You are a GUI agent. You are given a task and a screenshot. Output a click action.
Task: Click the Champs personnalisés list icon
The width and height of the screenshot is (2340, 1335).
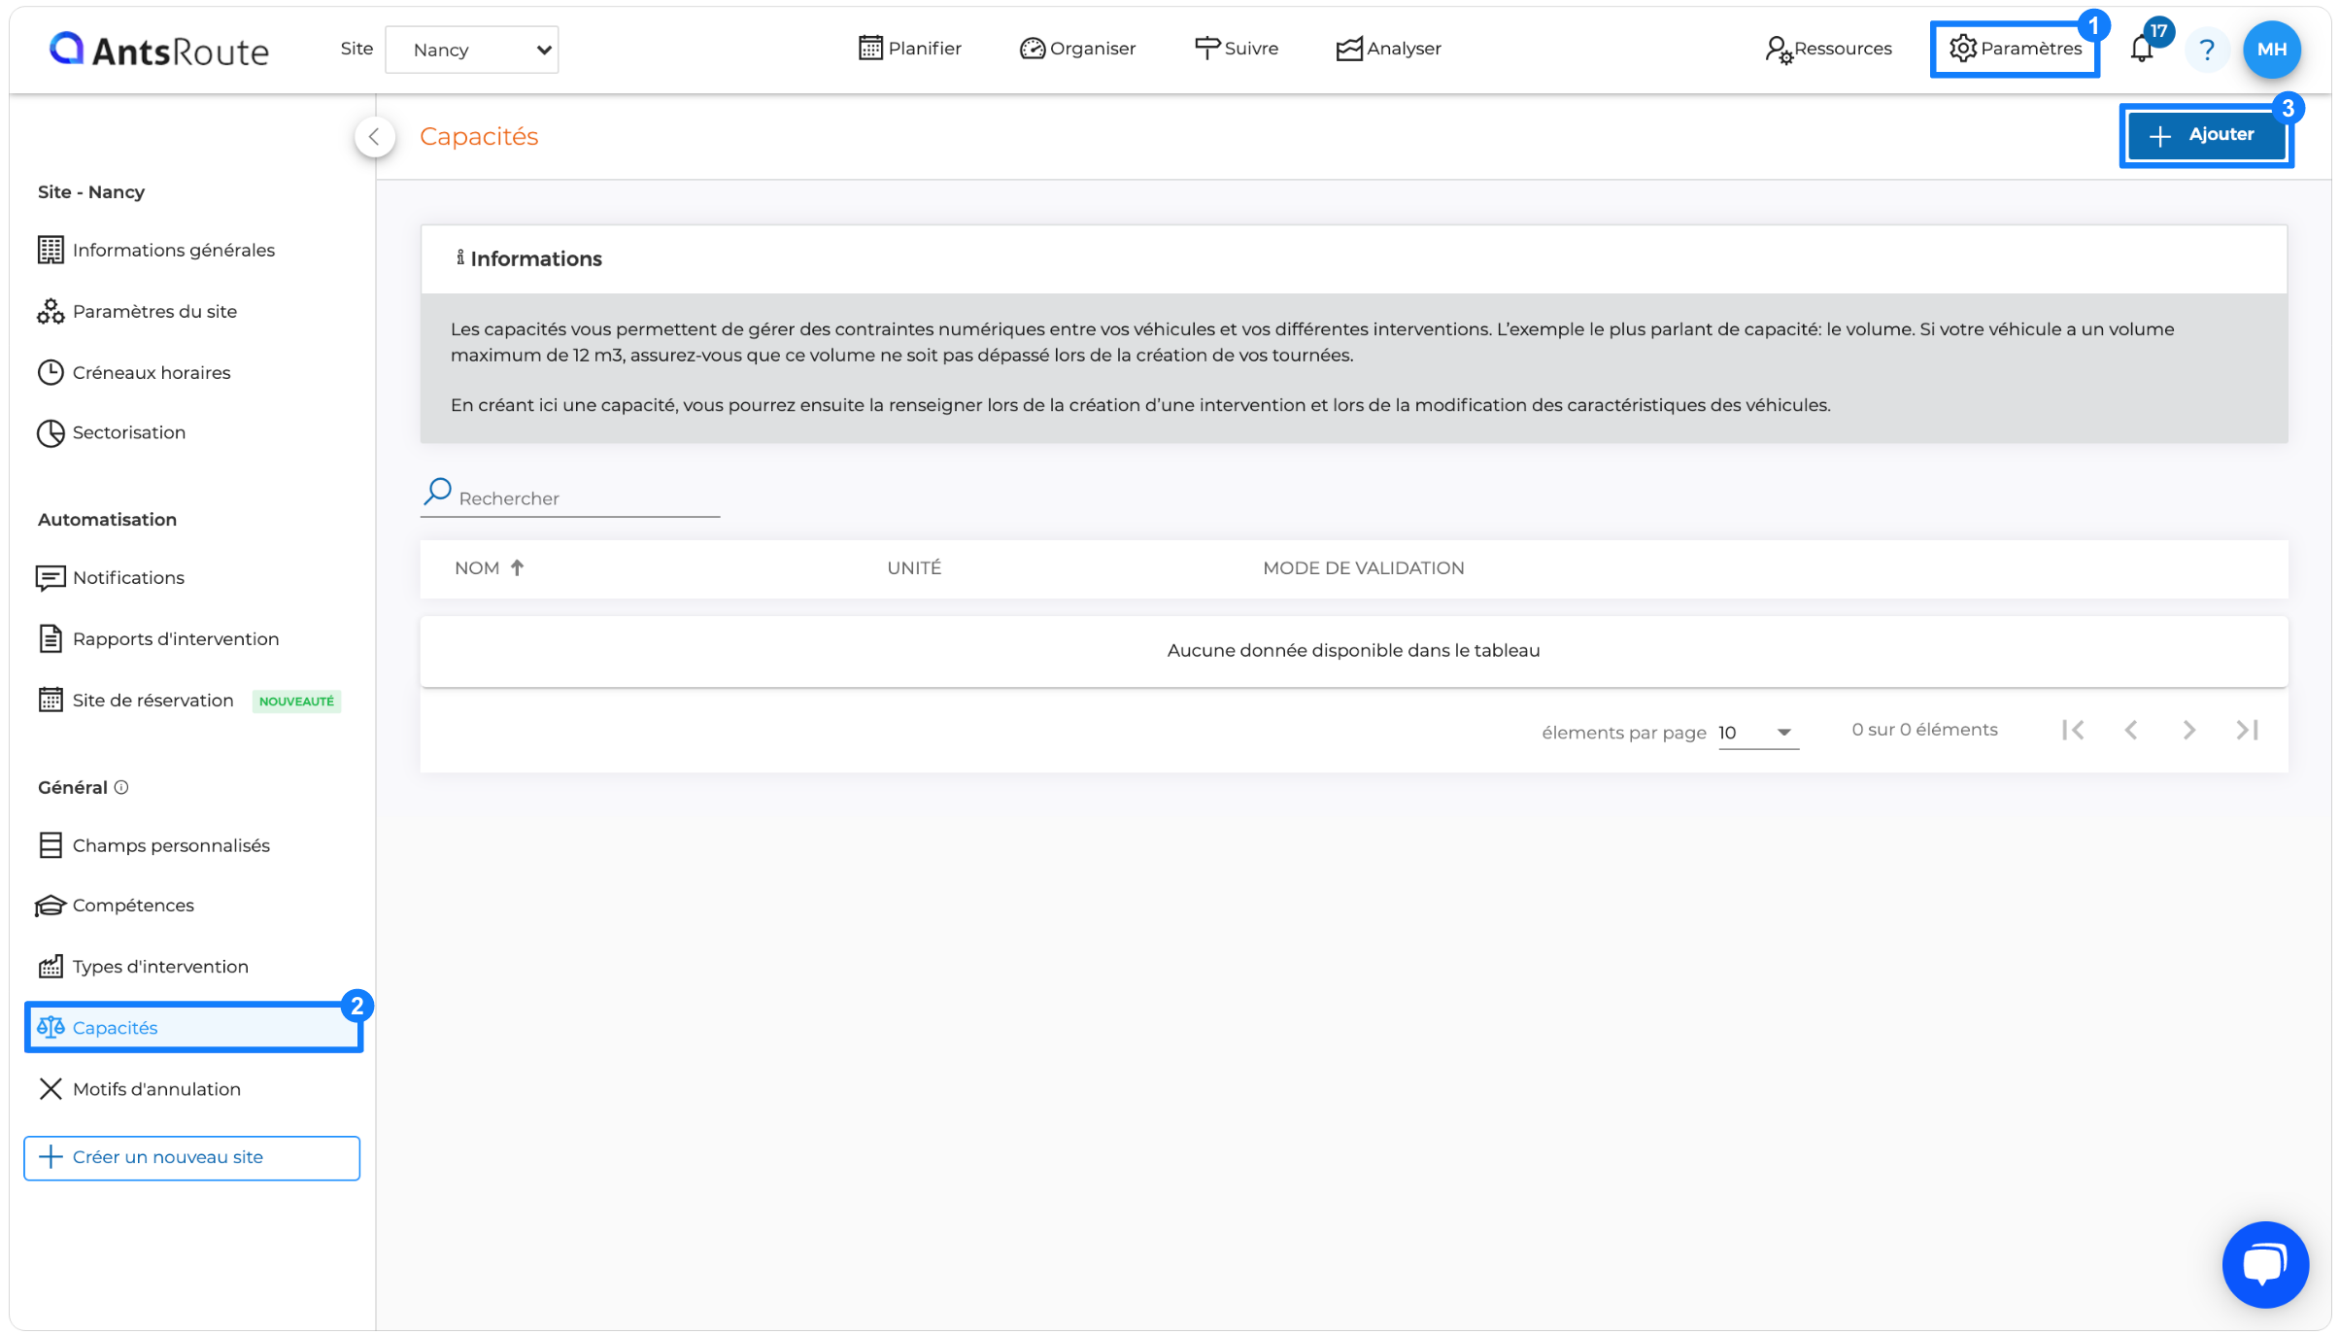(51, 845)
